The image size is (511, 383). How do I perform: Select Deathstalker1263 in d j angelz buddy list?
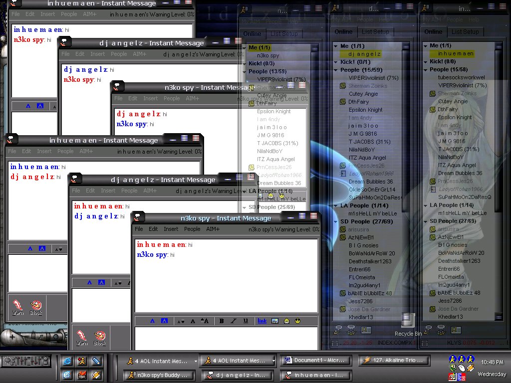370,261
